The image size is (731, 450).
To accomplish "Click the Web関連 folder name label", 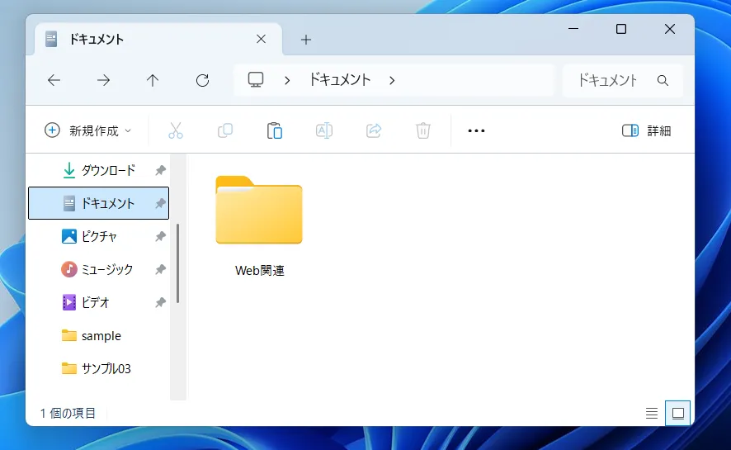I will point(260,271).
